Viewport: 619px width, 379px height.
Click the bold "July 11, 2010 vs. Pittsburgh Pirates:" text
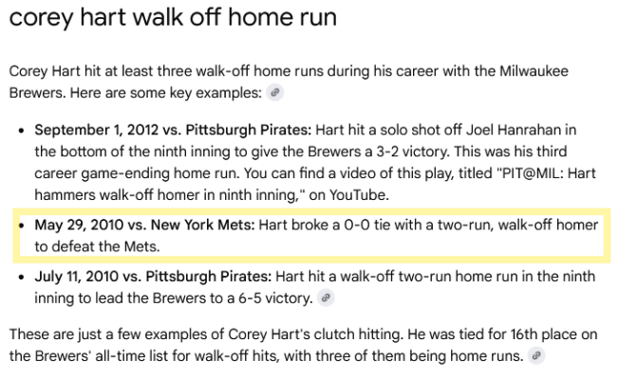pyautogui.click(x=153, y=277)
